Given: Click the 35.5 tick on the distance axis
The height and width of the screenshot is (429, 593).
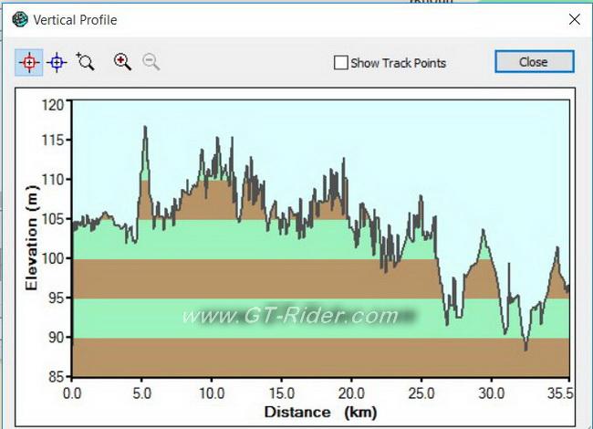Looking at the screenshot, I should (564, 392).
